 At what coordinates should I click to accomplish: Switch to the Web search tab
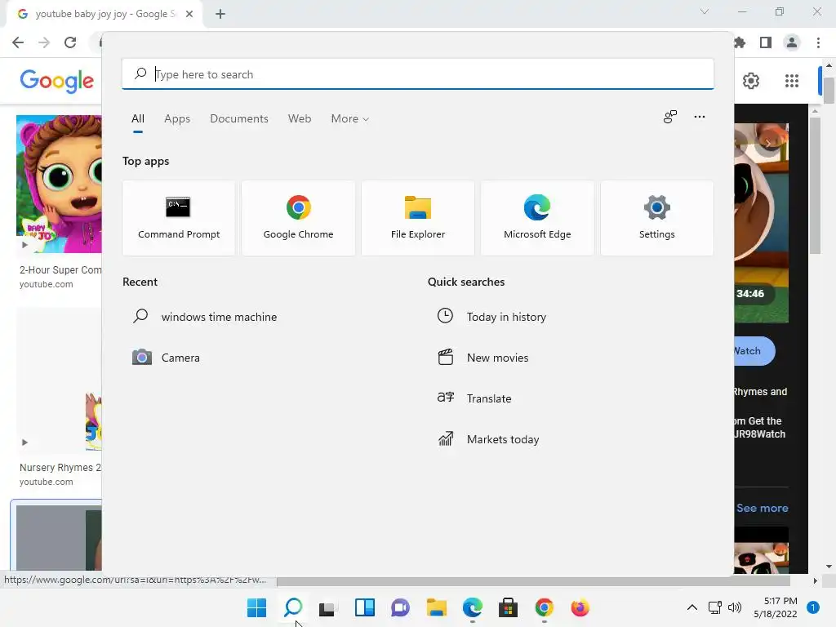[x=299, y=118]
